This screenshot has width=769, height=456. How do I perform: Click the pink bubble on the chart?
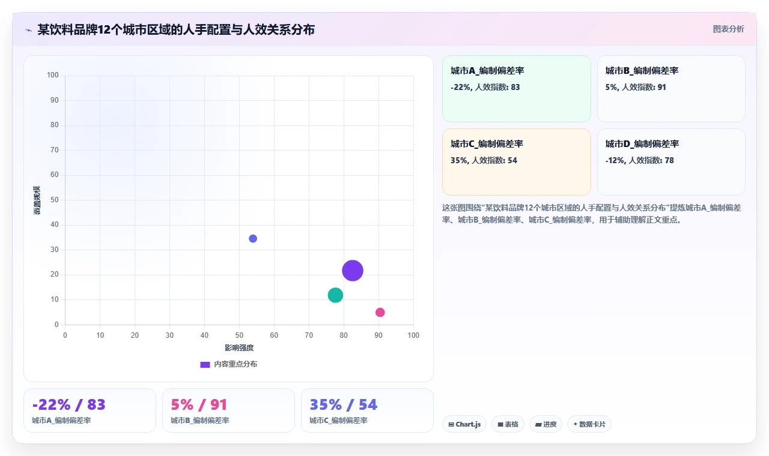(380, 312)
